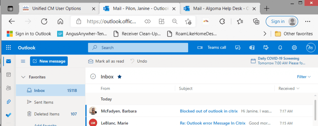Viewport: 318px width, 126px height.
Task: Open the Files attachment icon in sidebar
Action: click(8, 102)
